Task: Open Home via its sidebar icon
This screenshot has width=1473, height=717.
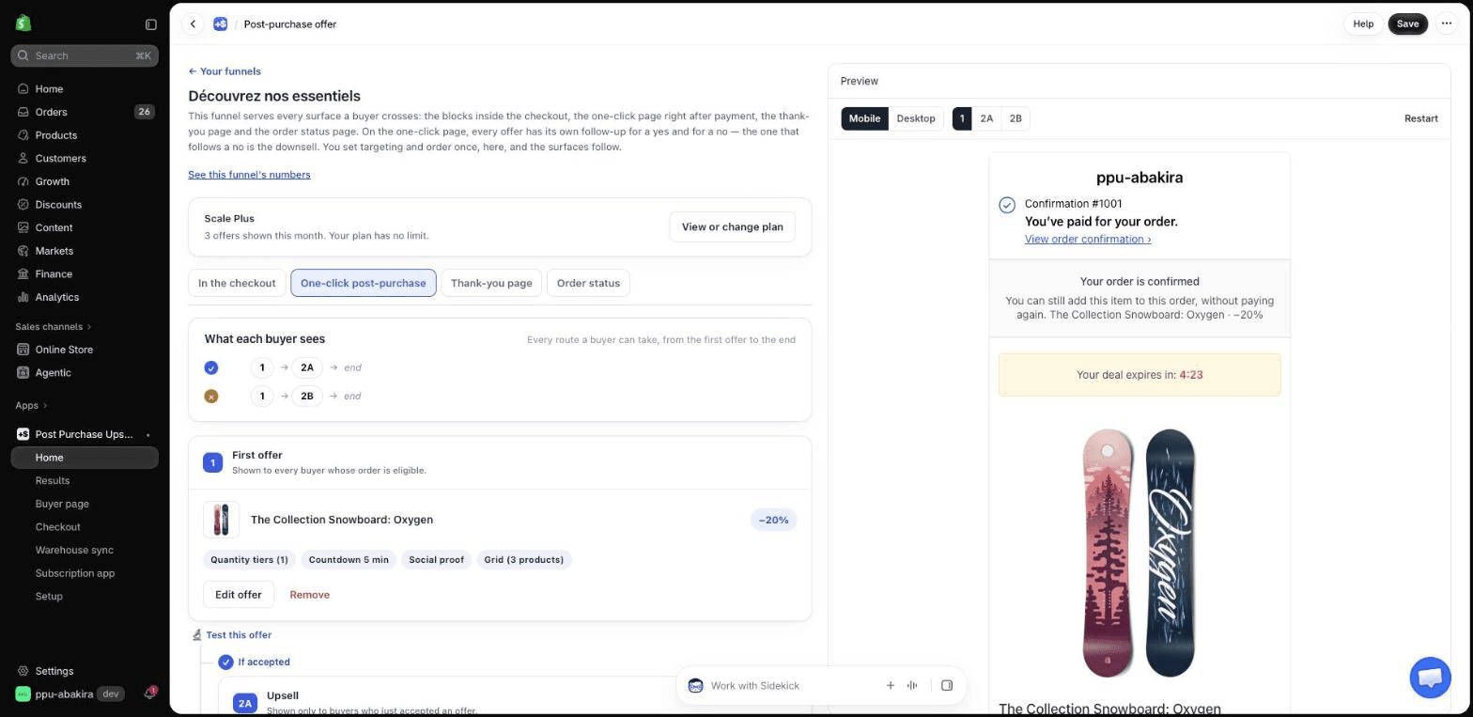Action: pyautogui.click(x=23, y=89)
